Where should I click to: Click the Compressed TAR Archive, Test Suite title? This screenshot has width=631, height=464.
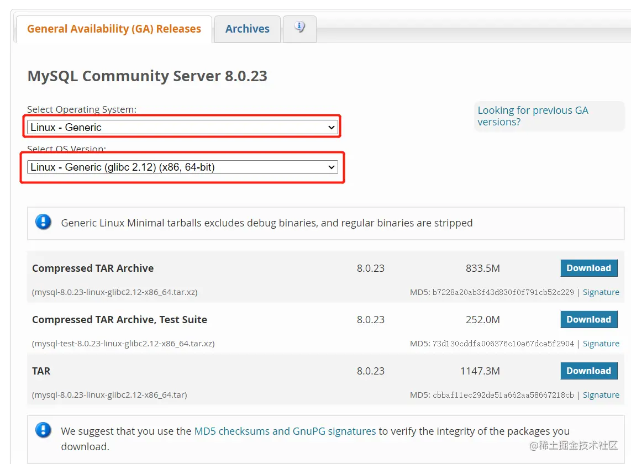coord(119,319)
